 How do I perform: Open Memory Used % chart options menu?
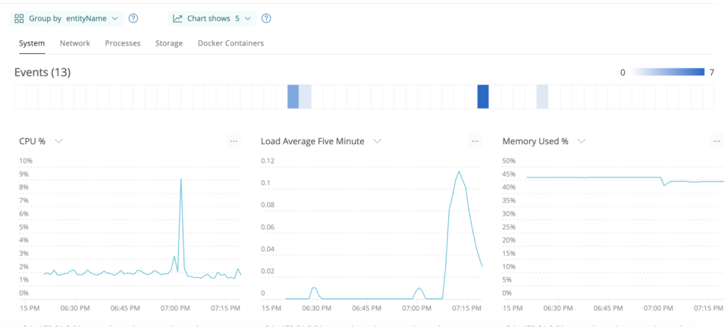click(716, 141)
